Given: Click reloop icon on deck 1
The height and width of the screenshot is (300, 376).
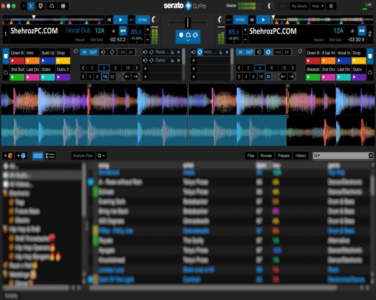Looking at the screenshot, I should (103, 52).
